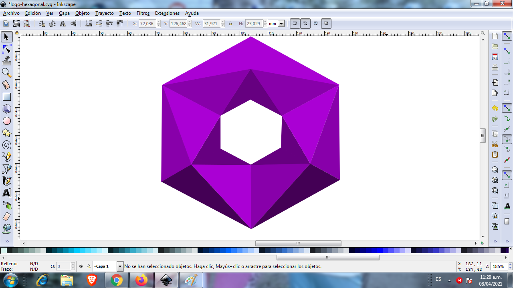
Task: Select the Node editing tool
Action: [6, 49]
